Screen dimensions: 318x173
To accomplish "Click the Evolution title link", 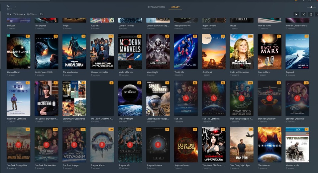I will (x=11, y=26).
